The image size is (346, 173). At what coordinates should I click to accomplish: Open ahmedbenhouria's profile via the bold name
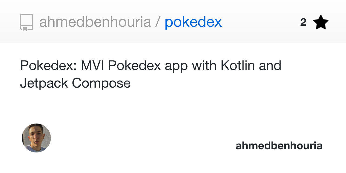279,145
